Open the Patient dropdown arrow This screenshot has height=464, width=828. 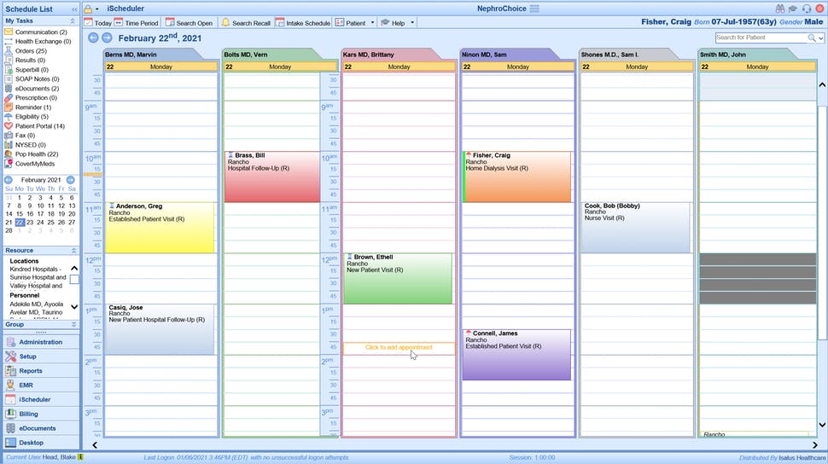click(372, 23)
